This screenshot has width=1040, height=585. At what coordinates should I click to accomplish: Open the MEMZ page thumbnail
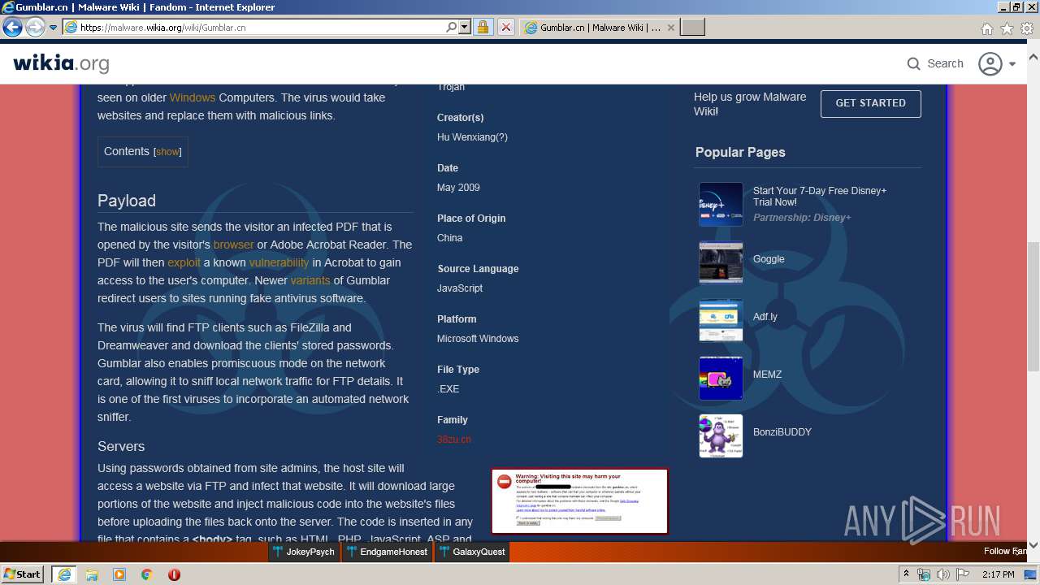(x=721, y=377)
